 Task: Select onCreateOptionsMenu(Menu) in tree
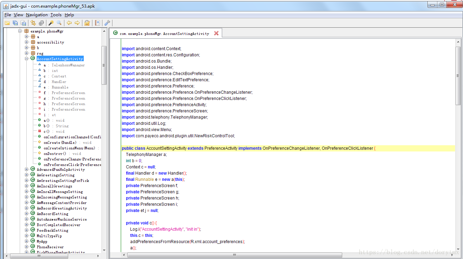(x=71, y=148)
